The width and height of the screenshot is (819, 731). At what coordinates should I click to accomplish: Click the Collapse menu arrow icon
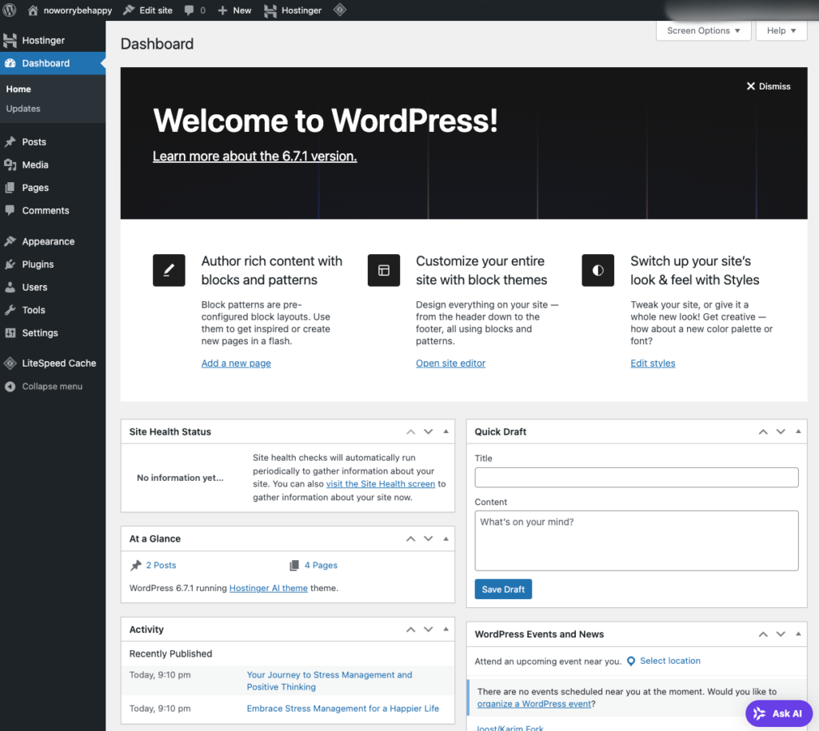point(10,387)
